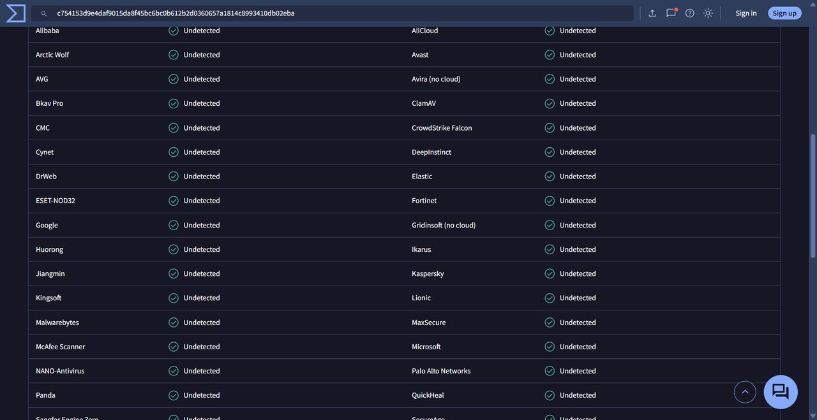The width and height of the screenshot is (817, 420).
Task: Click the Jiangmin vendor name
Action: click(x=50, y=273)
